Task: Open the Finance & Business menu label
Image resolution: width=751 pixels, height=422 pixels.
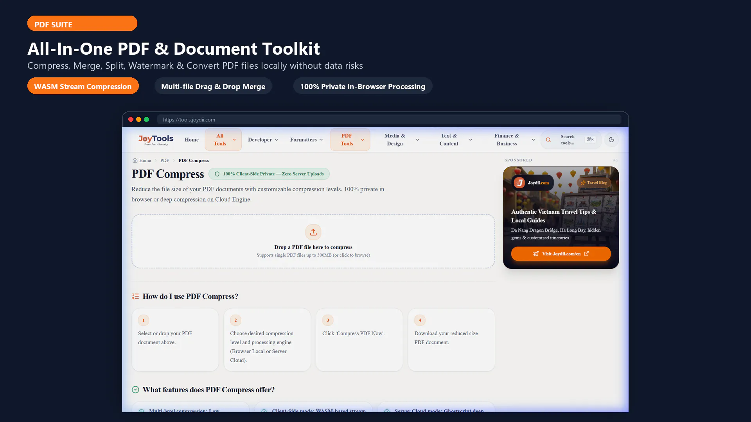Action: [507, 140]
